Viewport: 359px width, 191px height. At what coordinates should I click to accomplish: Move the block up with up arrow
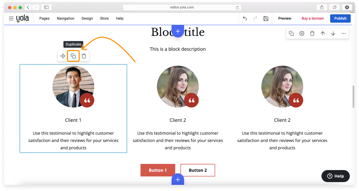point(323,33)
